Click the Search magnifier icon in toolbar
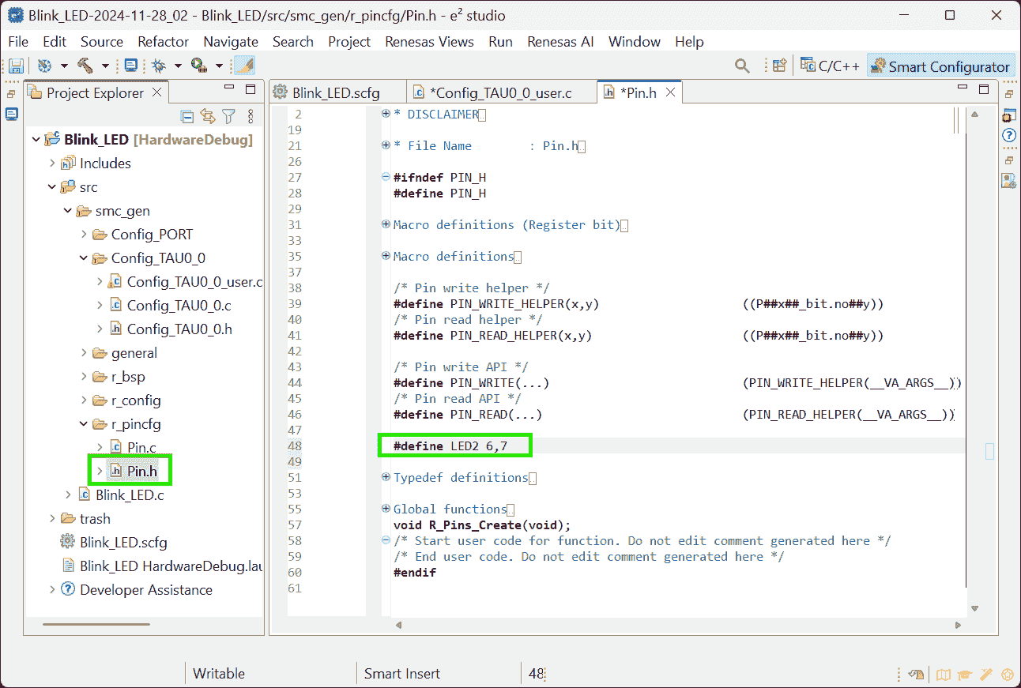 [x=742, y=66]
